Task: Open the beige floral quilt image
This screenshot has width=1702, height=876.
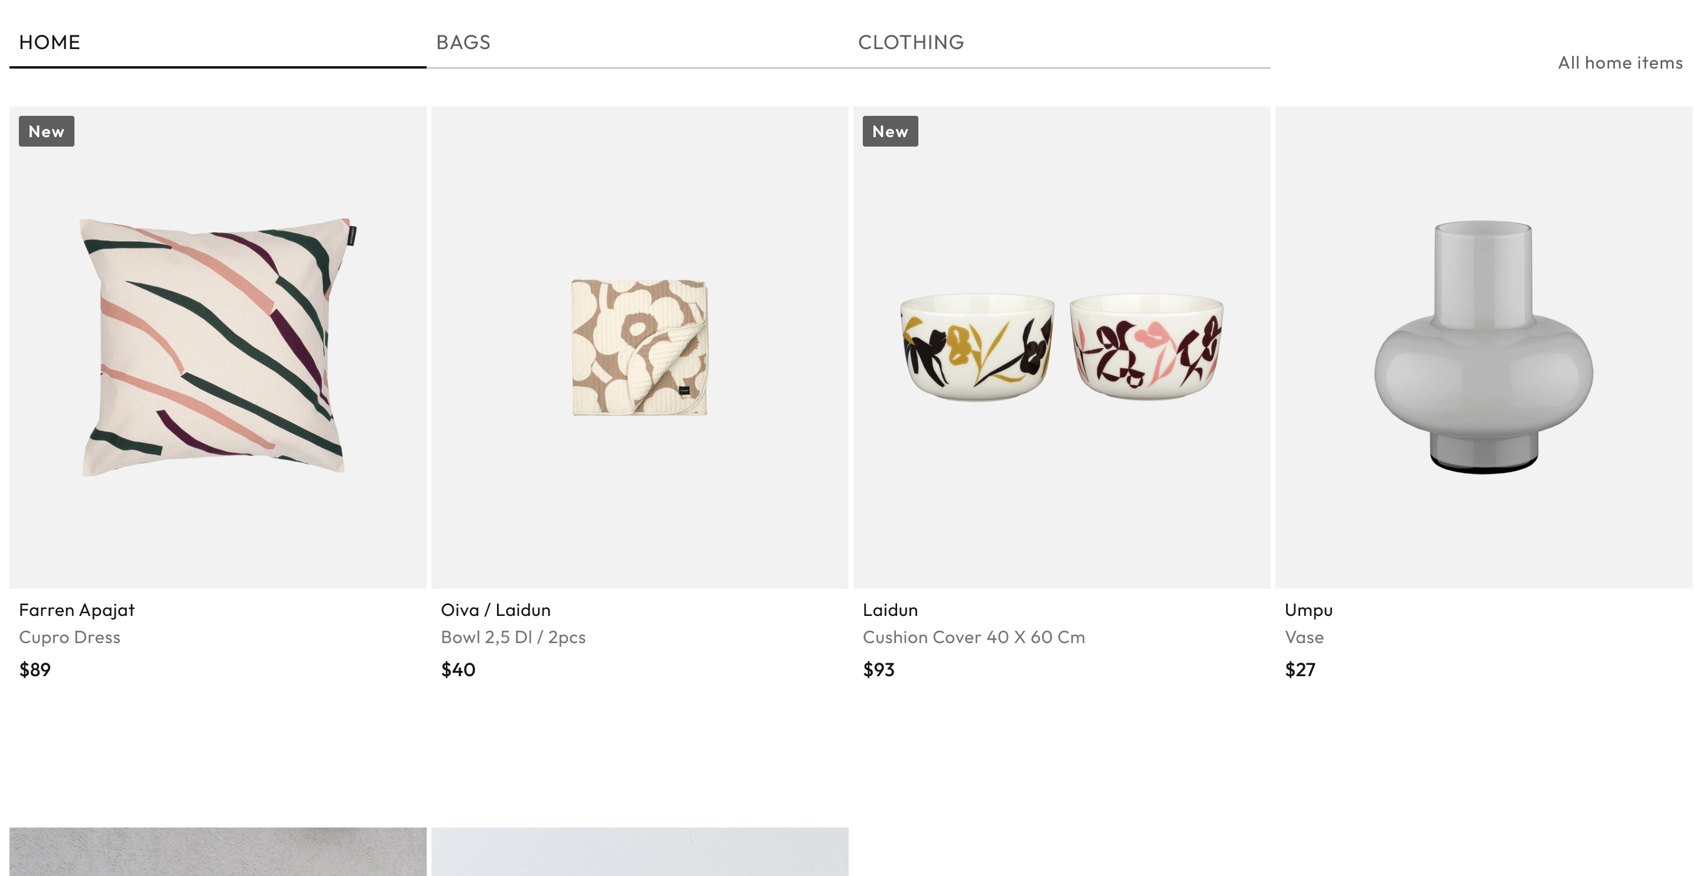Action: click(639, 347)
